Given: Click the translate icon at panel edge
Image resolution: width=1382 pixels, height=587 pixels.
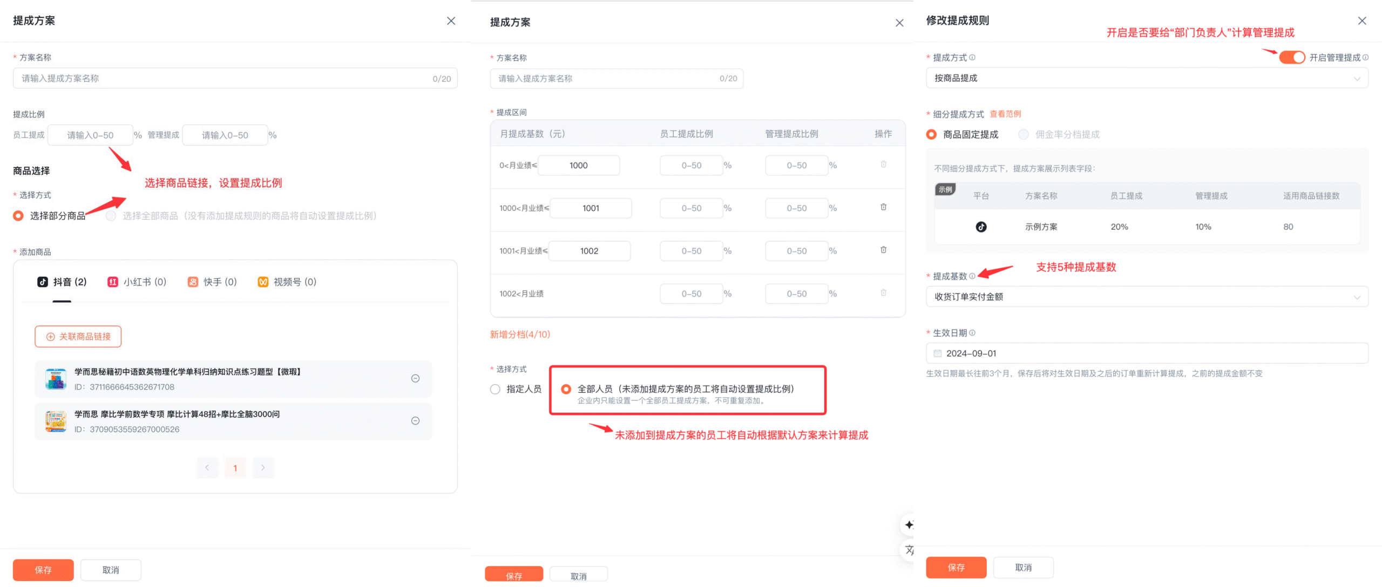Looking at the screenshot, I should (x=909, y=550).
